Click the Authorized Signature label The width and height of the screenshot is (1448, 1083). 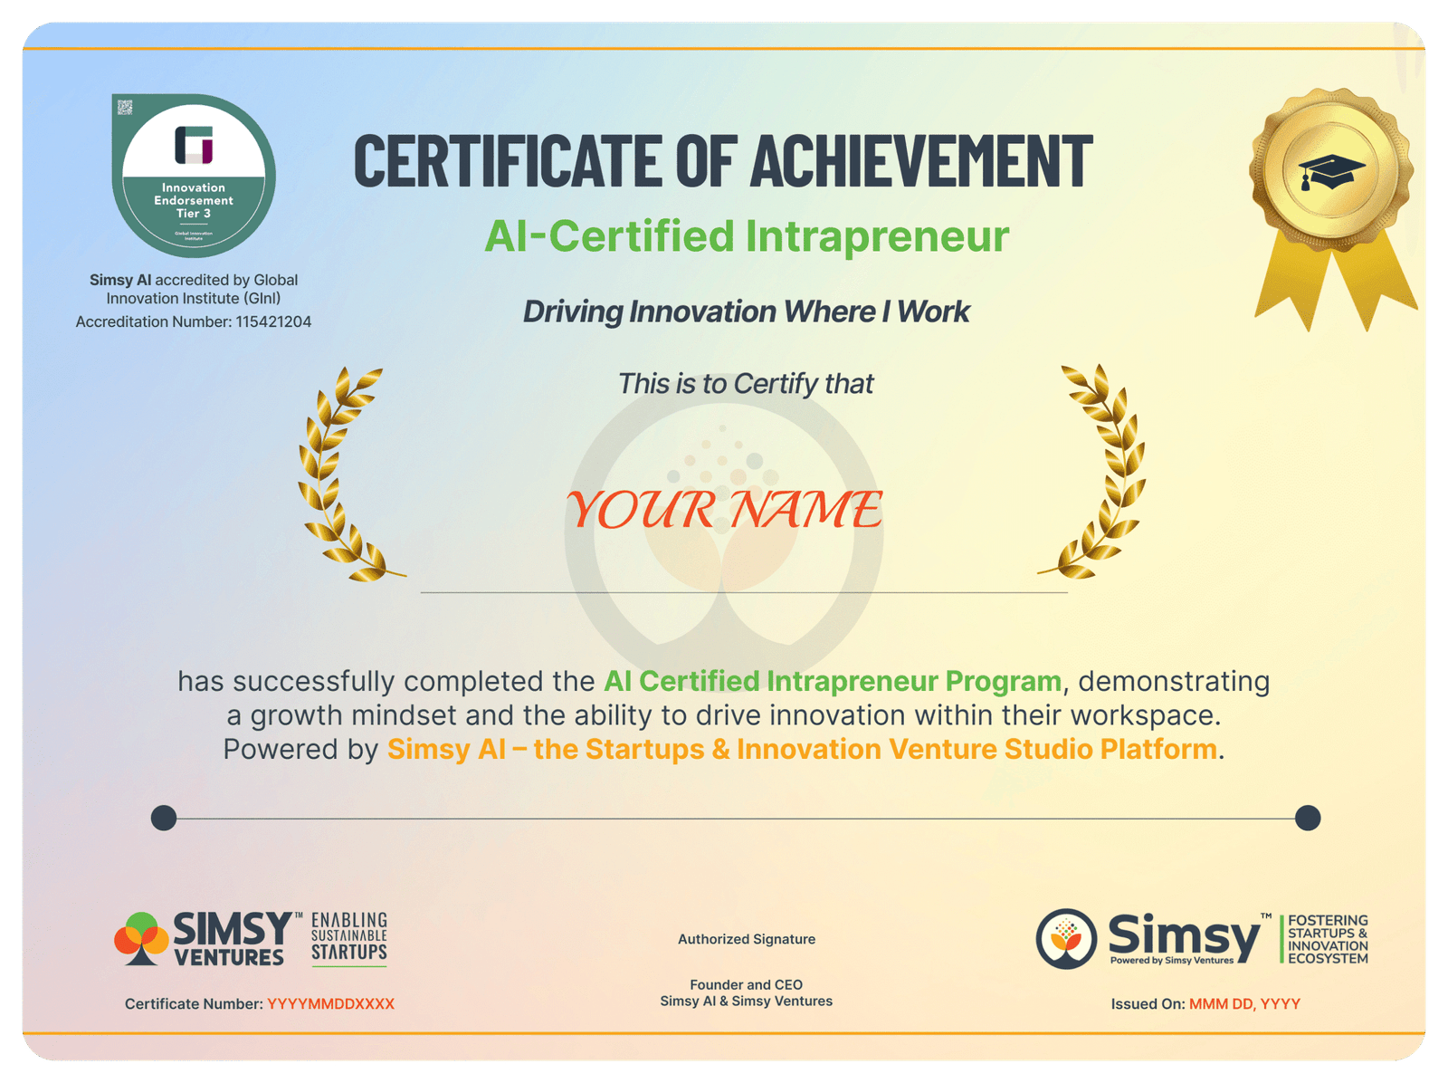747,939
